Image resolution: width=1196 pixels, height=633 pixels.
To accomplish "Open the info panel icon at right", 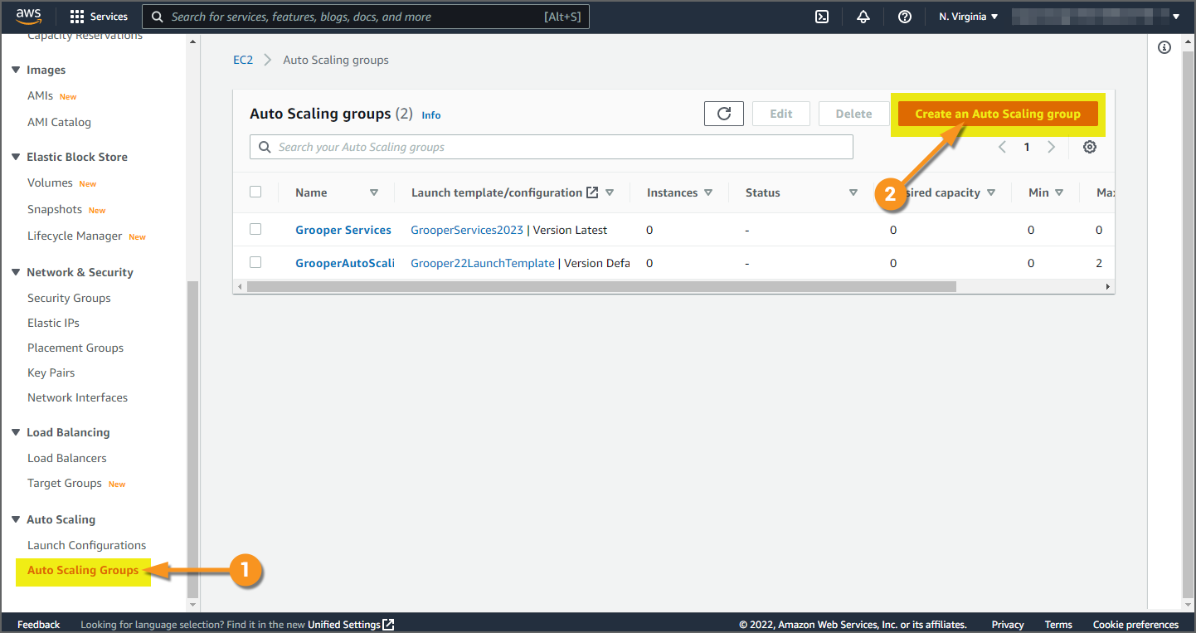I will click(1164, 47).
